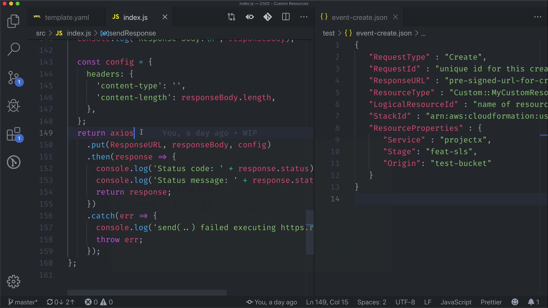The height and width of the screenshot is (308, 548).
Task: Open the GitLens timeline sidebar icon
Action: pyautogui.click(x=13, y=162)
